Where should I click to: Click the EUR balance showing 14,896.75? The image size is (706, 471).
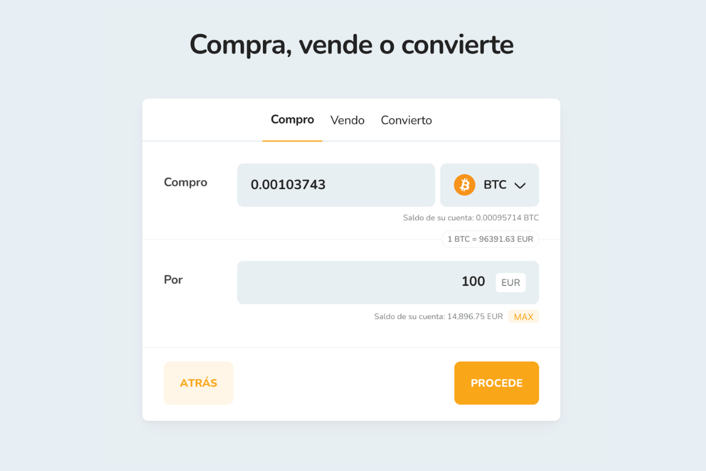437,316
